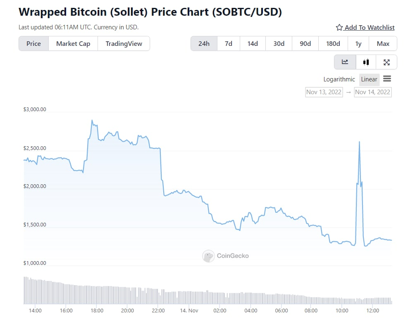Switch to the Market Cap tab
This screenshot has height=319, width=408.
[x=73, y=43]
